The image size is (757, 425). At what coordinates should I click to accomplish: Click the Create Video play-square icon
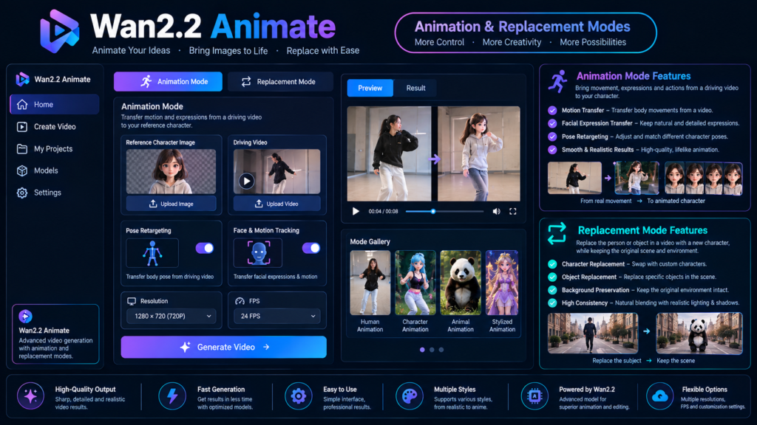click(22, 127)
